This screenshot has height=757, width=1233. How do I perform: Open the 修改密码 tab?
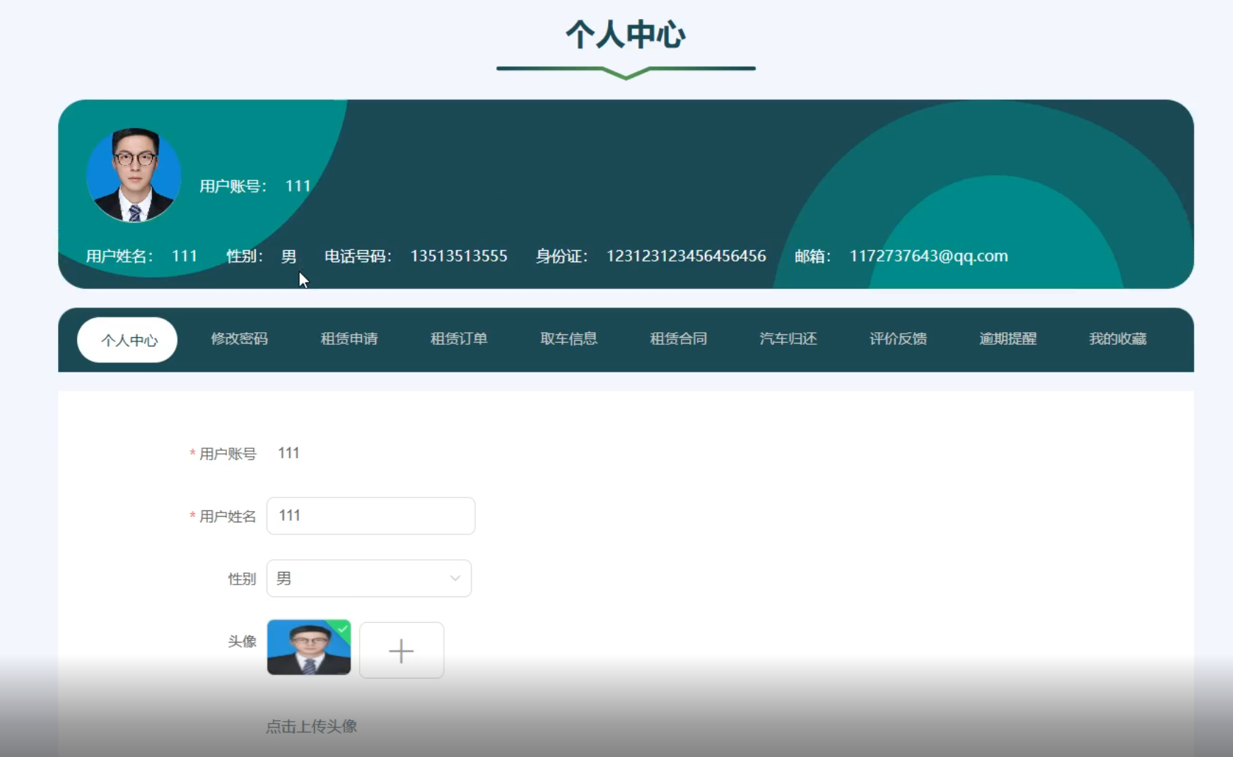coord(240,339)
